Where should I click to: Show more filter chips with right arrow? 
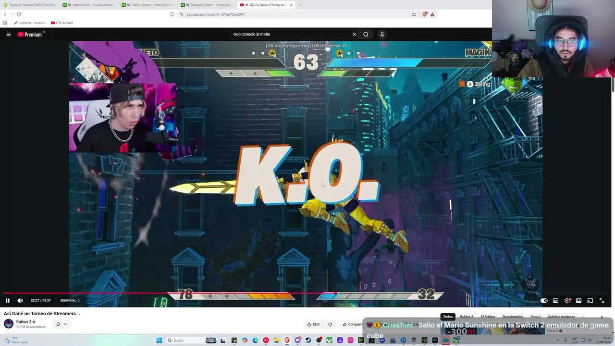[x=602, y=317]
